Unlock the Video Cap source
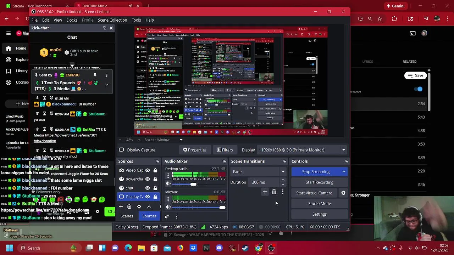Screen dimensions: 454x255 click(155, 170)
